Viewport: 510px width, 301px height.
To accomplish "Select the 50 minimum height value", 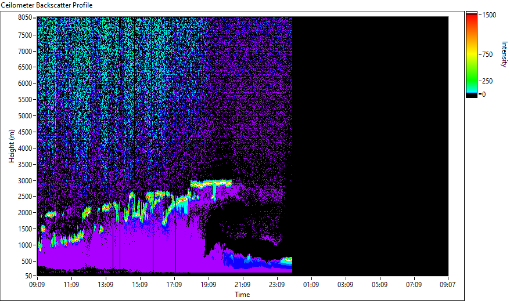I will (x=28, y=276).
